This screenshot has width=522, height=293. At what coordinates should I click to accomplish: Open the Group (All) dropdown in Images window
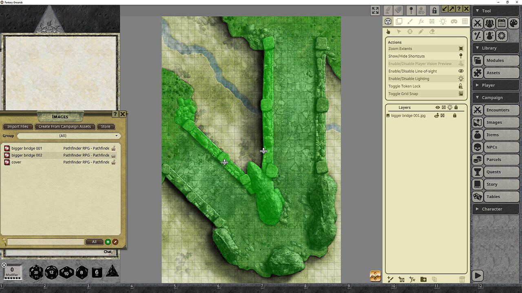pyautogui.click(x=68, y=136)
